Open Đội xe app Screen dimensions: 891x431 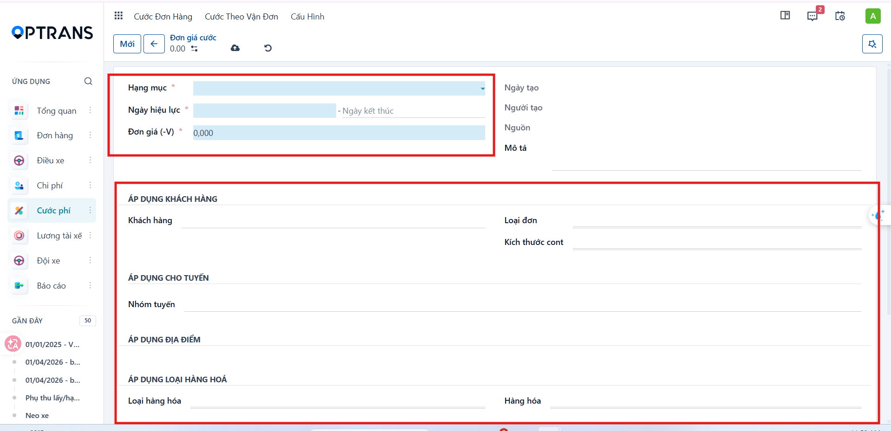pyautogui.click(x=48, y=261)
